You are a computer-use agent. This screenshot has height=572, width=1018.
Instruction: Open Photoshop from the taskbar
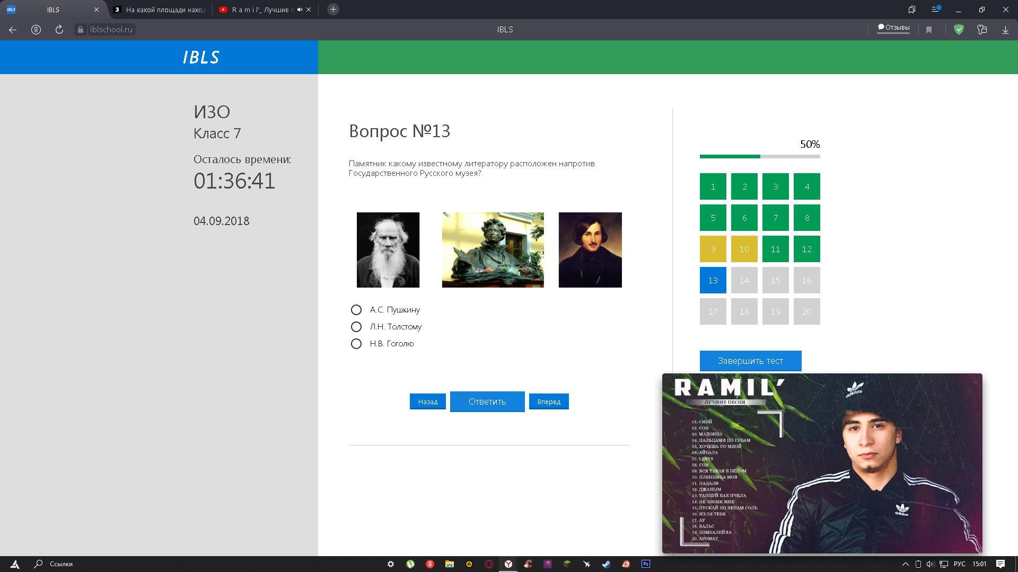(x=646, y=564)
